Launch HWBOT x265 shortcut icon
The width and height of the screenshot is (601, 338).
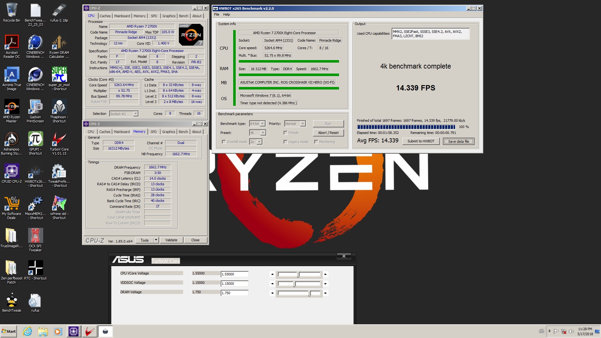tap(35, 176)
